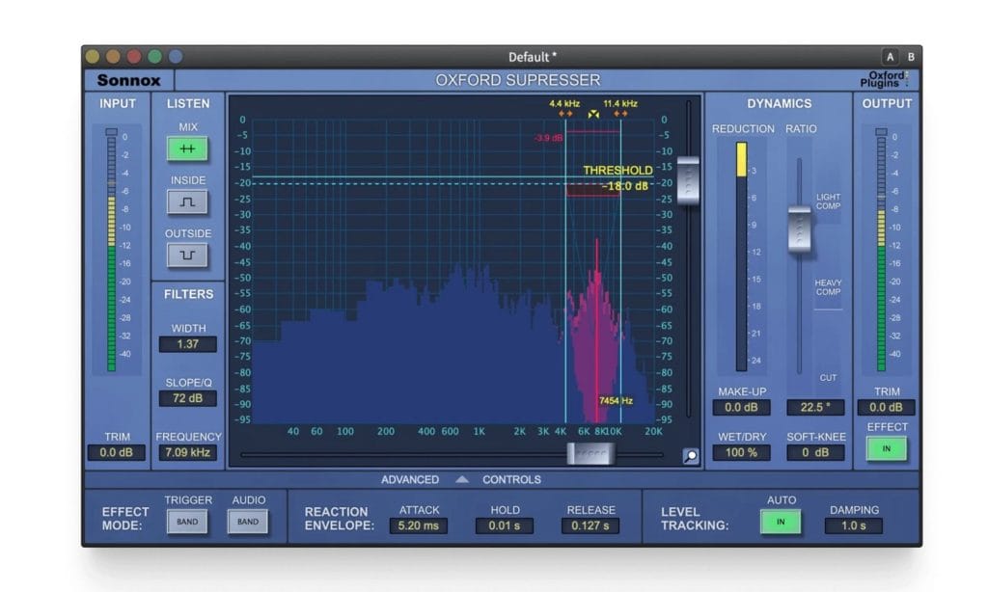This screenshot has height=592, width=988.
Task: Select the OUTSIDE band listen button
Action: [x=187, y=255]
